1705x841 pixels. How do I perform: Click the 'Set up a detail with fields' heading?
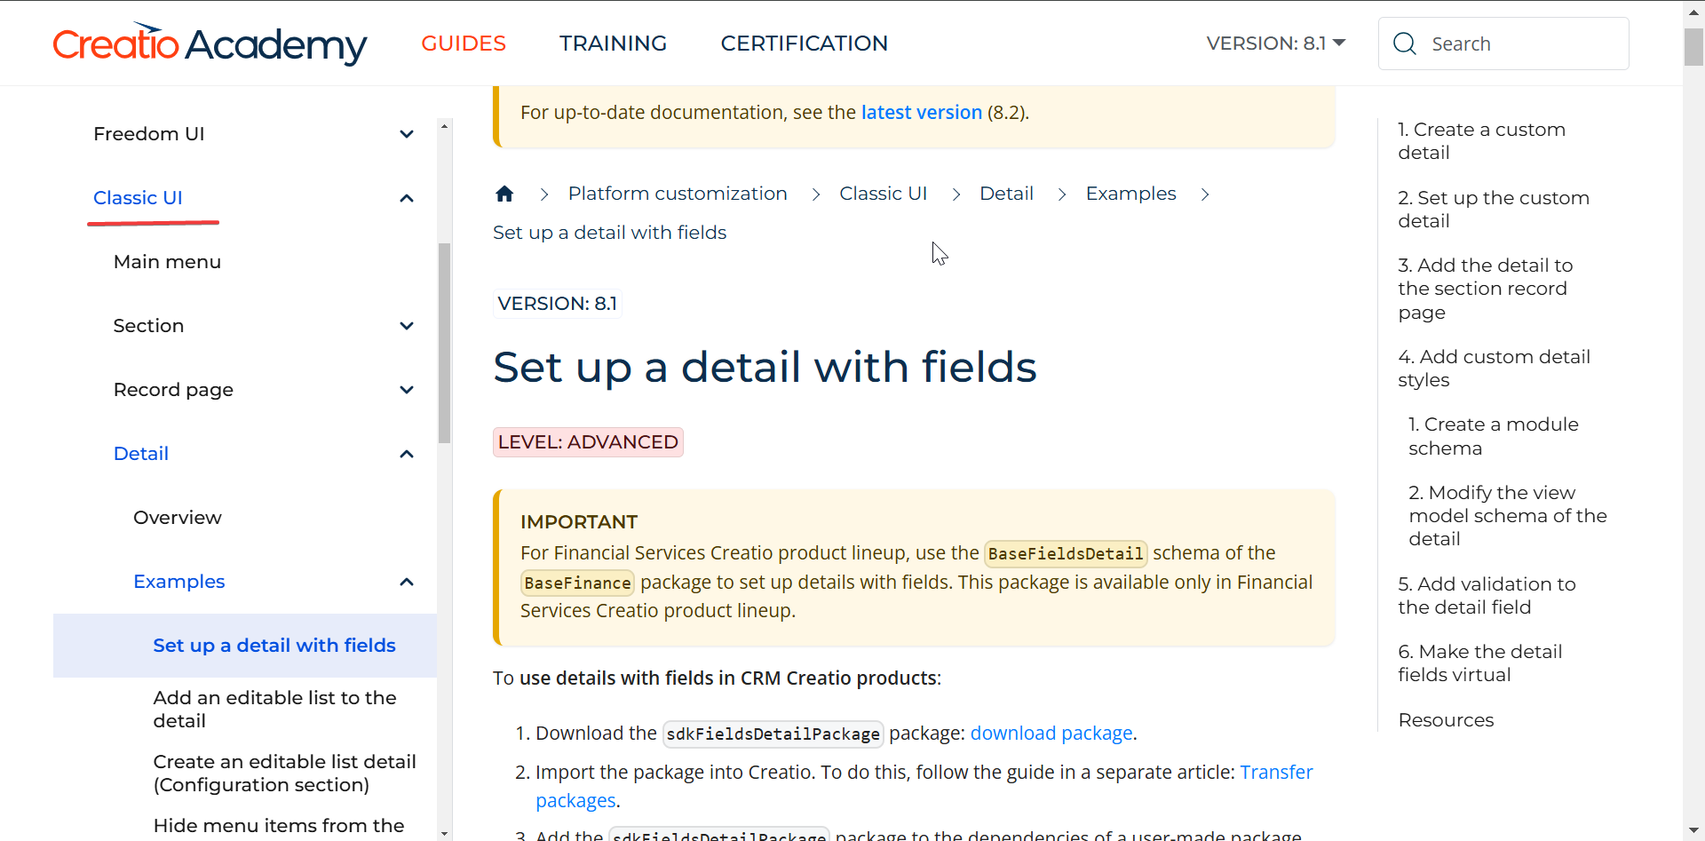[765, 368]
